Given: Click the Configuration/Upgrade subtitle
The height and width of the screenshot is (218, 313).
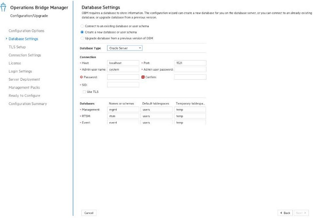Looking at the screenshot, I should click(29, 16).
